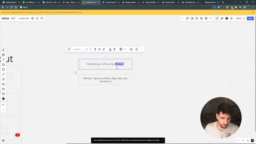
Task: Select the Comment tool
Action: (3, 84)
